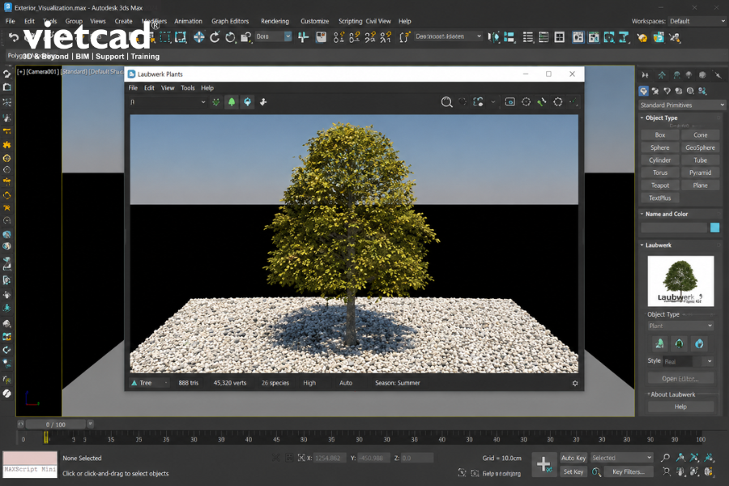Click the object name input field
729x486 pixels.
pos(674,228)
